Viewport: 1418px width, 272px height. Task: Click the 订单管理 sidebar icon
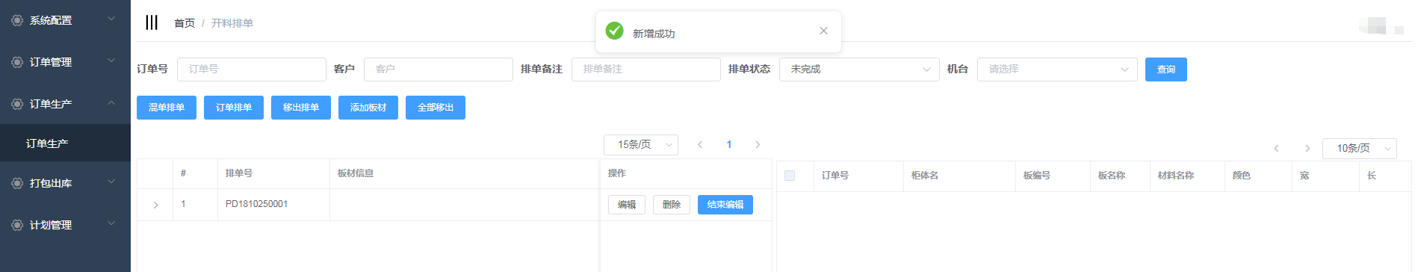click(17, 62)
